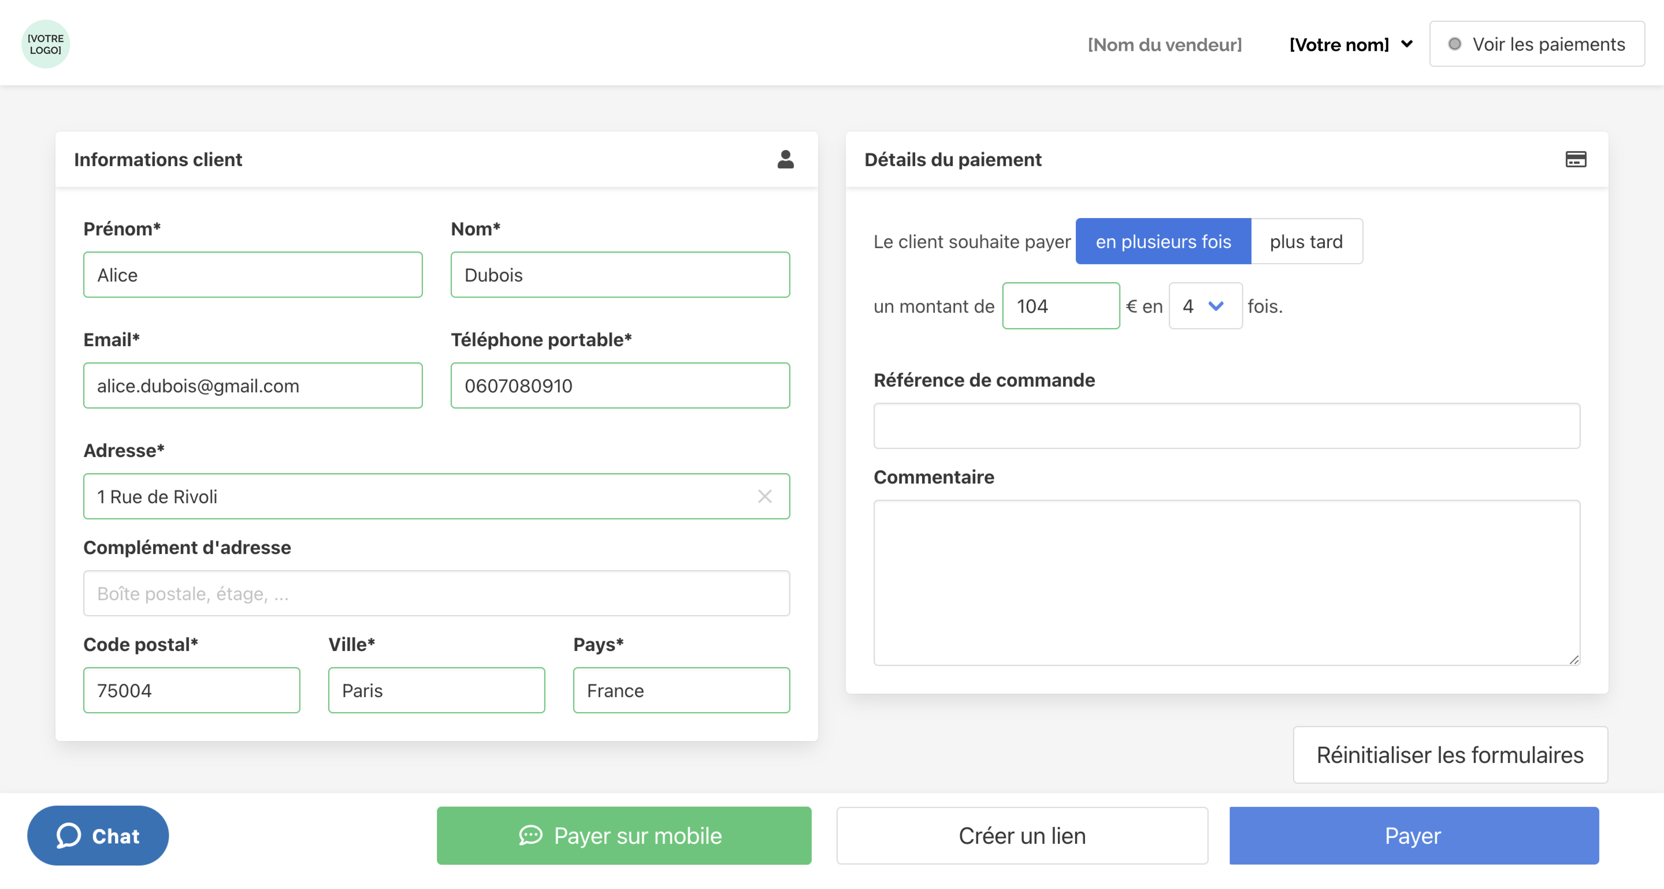This screenshot has height=889, width=1664.
Task: Click the Commentaire textarea resize handle
Action: tap(1574, 659)
